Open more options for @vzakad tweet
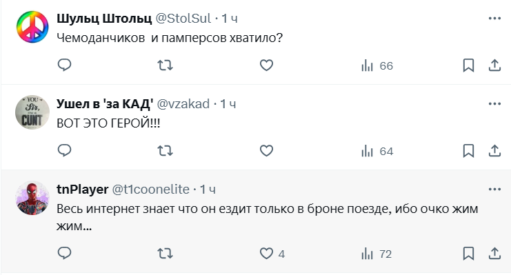511x275 pixels. pyautogui.click(x=494, y=103)
